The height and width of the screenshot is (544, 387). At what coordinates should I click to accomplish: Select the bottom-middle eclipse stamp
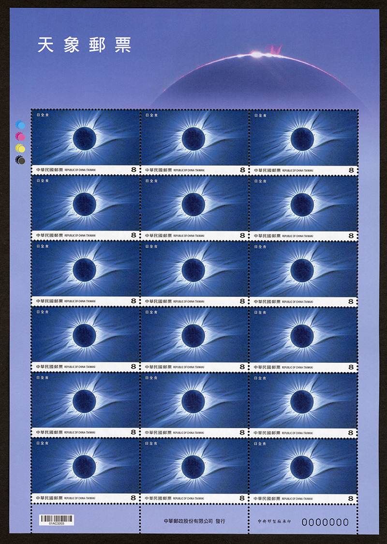coord(193,470)
